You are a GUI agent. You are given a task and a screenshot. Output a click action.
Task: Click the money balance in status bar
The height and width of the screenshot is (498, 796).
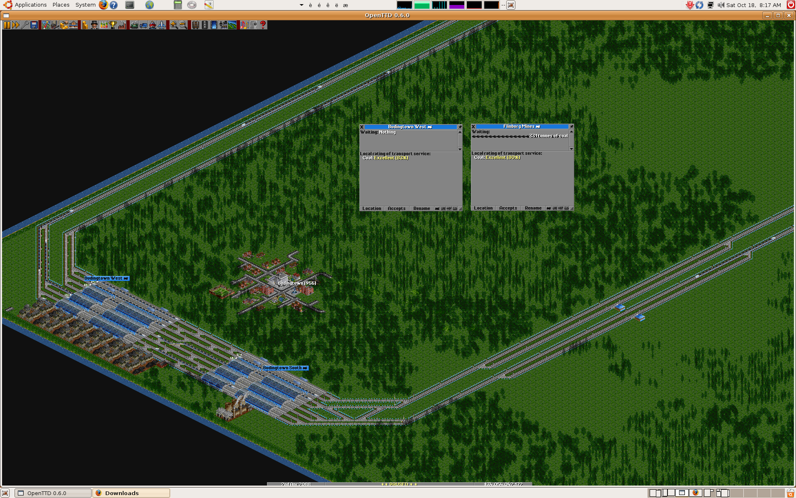pos(503,484)
